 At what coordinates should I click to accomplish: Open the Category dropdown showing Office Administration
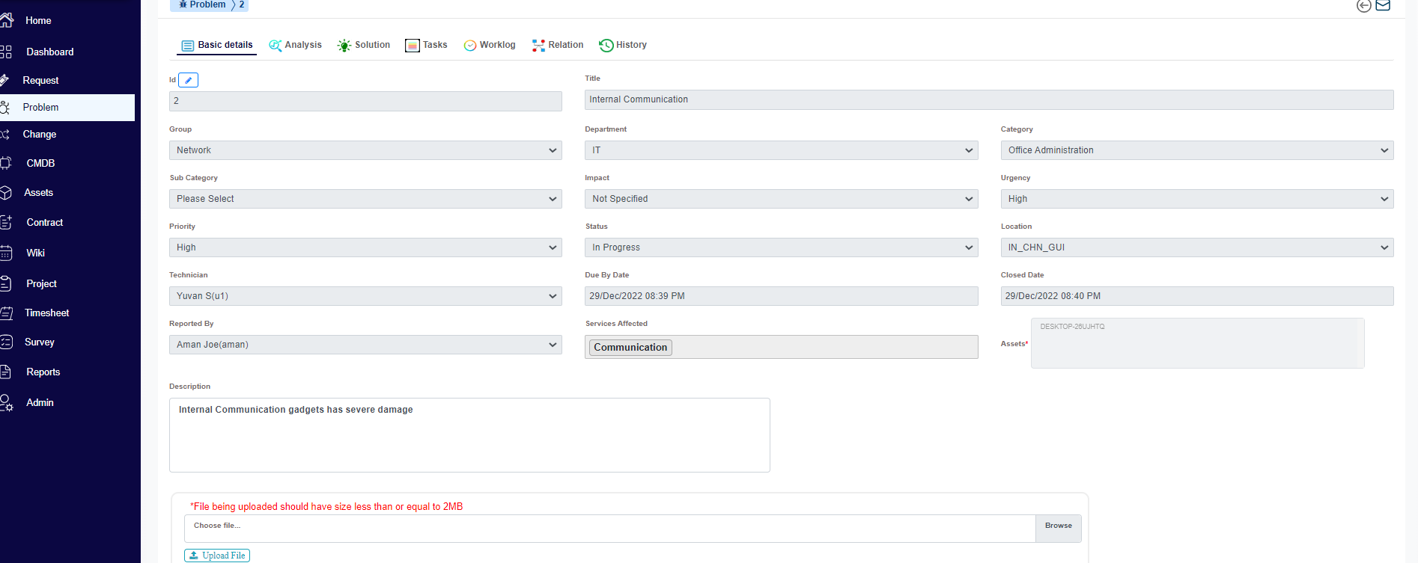tap(1197, 150)
